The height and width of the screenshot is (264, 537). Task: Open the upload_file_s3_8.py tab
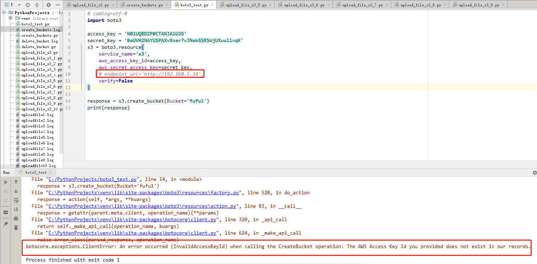click(421, 5)
